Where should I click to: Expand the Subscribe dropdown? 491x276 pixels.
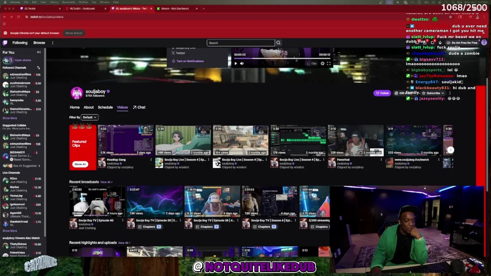click(434, 93)
